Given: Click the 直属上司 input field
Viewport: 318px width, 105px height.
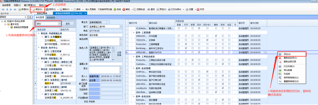Looking at the screenshot, I should click(106, 64).
